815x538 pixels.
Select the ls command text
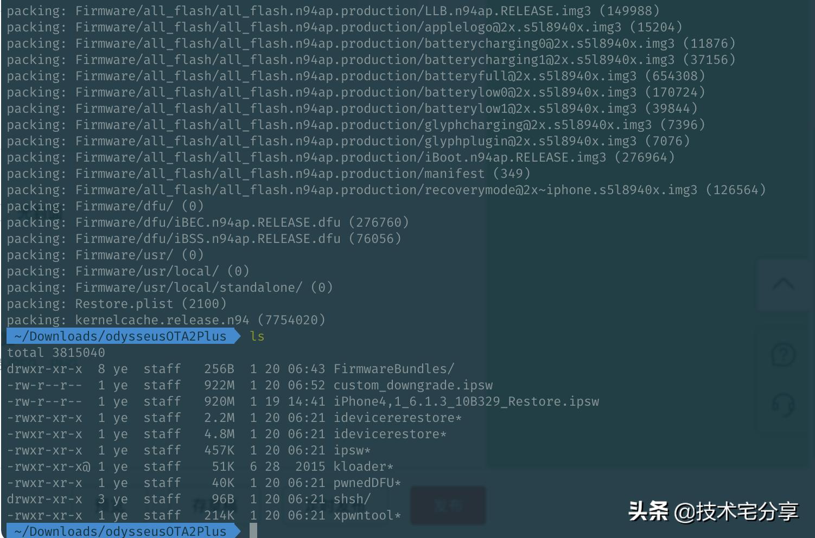point(257,336)
